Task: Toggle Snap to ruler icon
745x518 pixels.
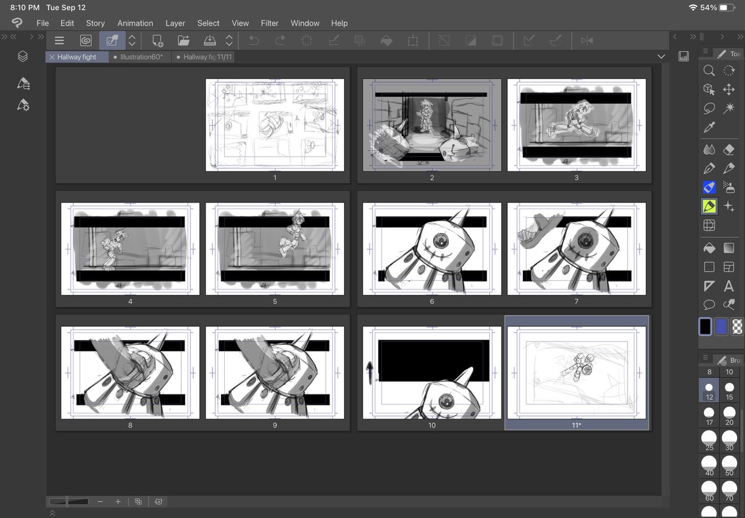Action: [528, 40]
